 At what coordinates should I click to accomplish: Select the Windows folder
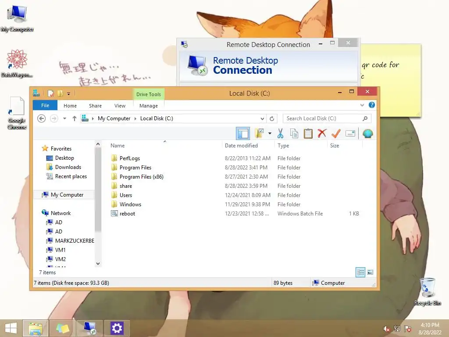(x=130, y=204)
